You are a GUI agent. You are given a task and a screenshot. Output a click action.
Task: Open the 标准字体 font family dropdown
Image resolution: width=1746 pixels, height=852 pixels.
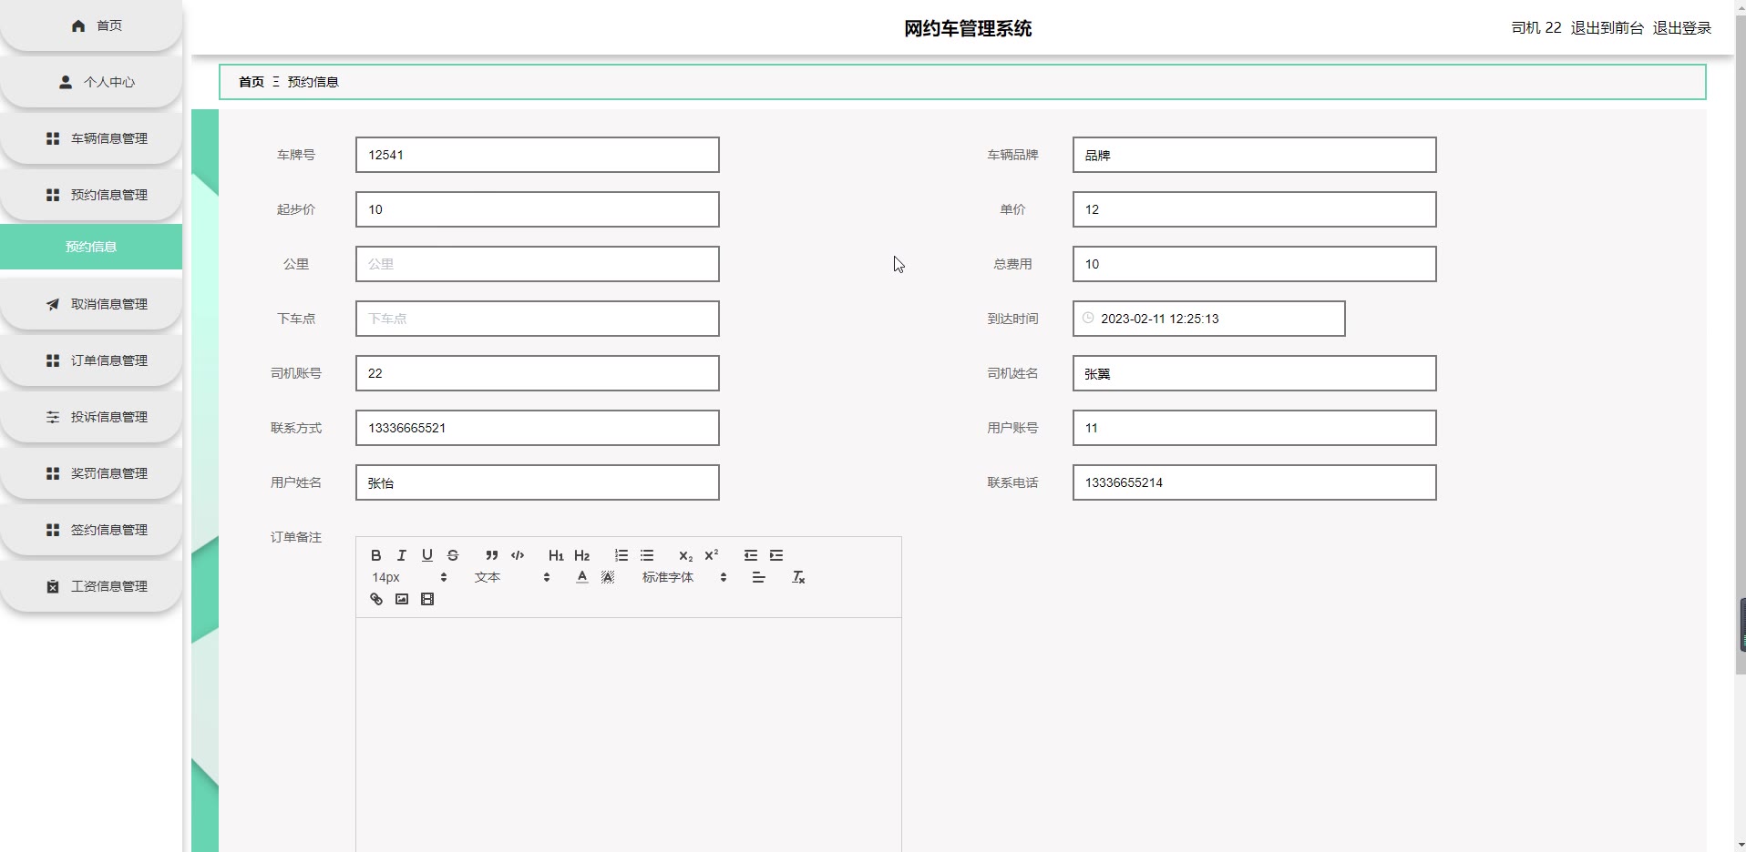tap(684, 577)
